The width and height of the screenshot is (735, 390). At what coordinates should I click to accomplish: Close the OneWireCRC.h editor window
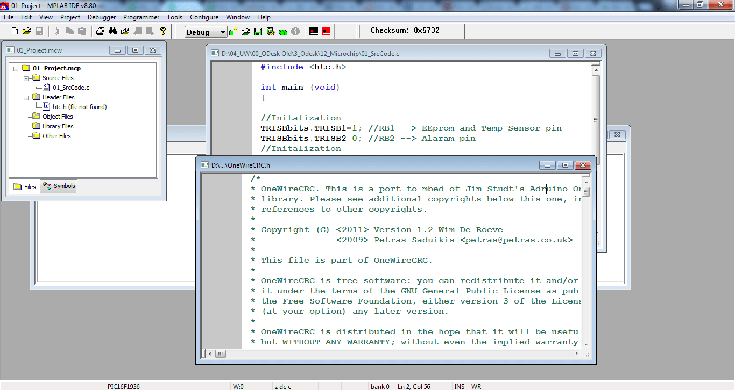pyautogui.click(x=583, y=165)
